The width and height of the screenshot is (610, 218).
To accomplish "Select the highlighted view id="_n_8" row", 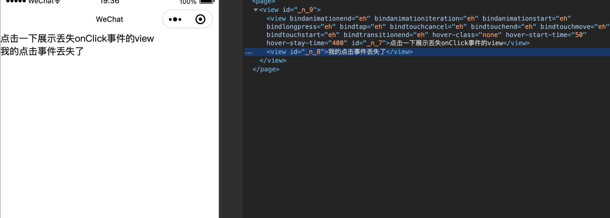I will 427,52.
